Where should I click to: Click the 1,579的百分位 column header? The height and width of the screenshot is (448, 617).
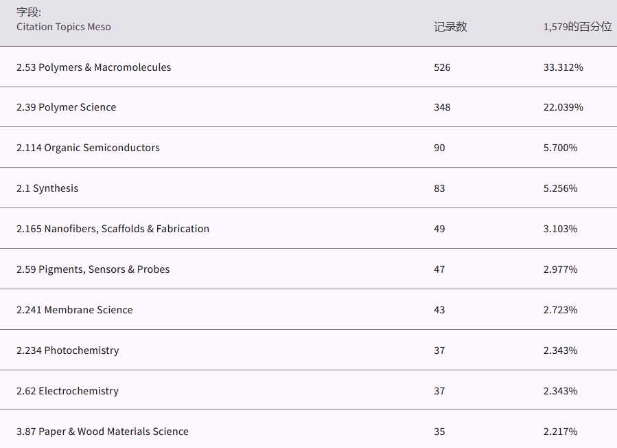pyautogui.click(x=577, y=27)
